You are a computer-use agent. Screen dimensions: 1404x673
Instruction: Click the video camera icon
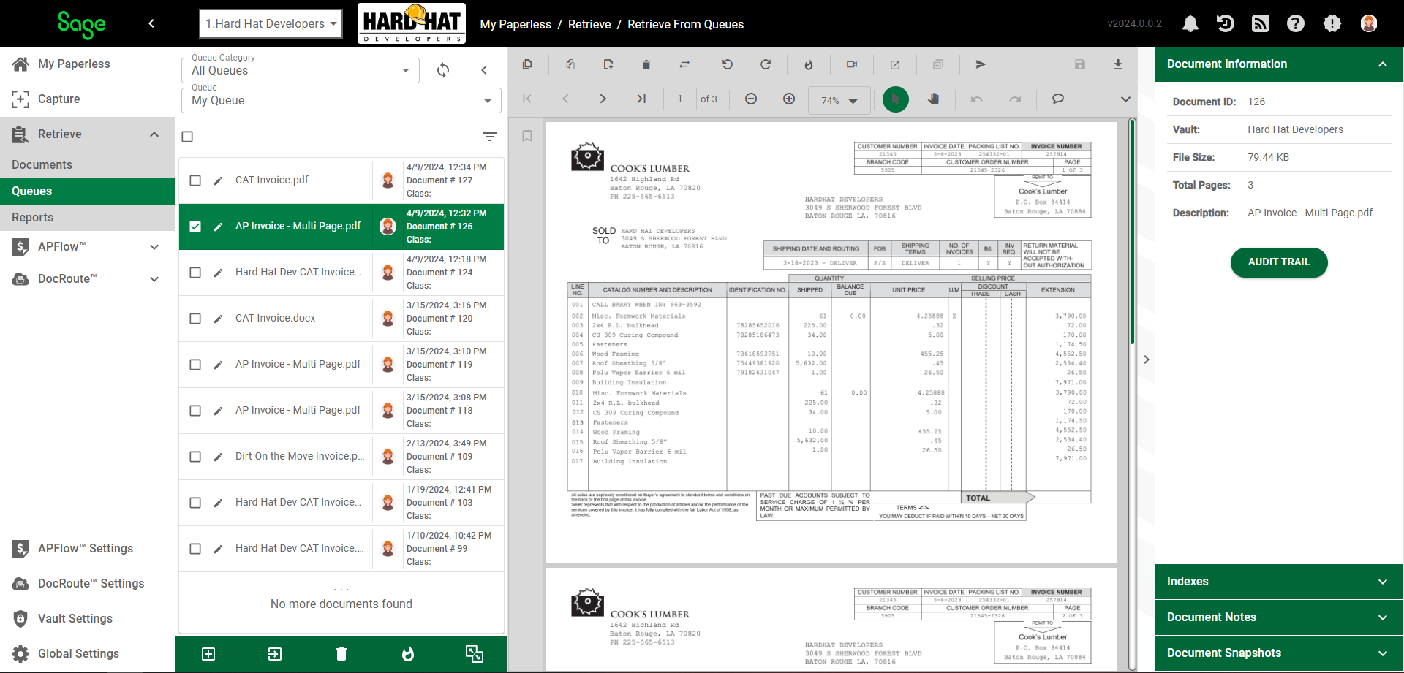pyautogui.click(x=852, y=64)
